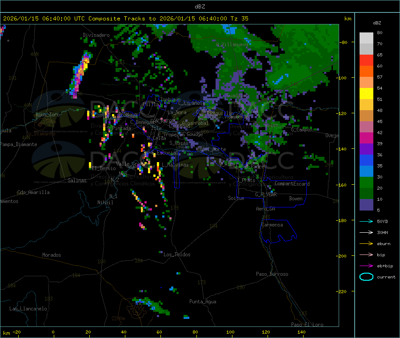This screenshot has height=338, width=400.
Task: Select the bright yellow 54-51 dBZ swatch
Action: (x=366, y=94)
